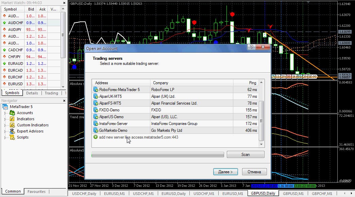The image size is (355, 197).
Task: Click the Expert Advisors icon in Navigator
Action: pyautogui.click(x=12, y=131)
